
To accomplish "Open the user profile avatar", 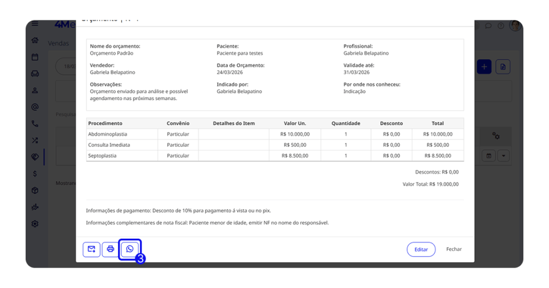I will [515, 26].
